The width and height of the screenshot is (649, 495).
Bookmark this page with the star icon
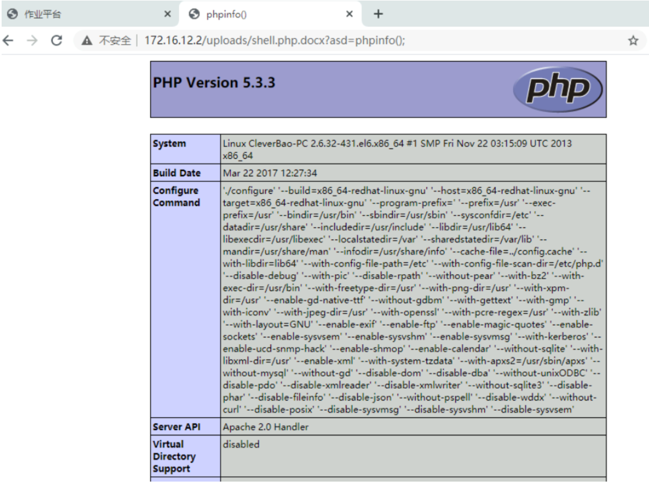633,41
